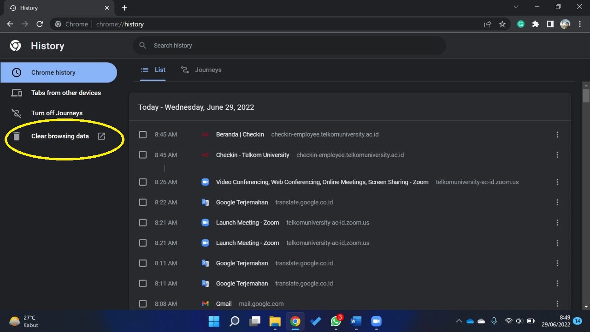The width and height of the screenshot is (590, 332).
Task: Click the microphone icon in system tray
Action: [x=494, y=321]
